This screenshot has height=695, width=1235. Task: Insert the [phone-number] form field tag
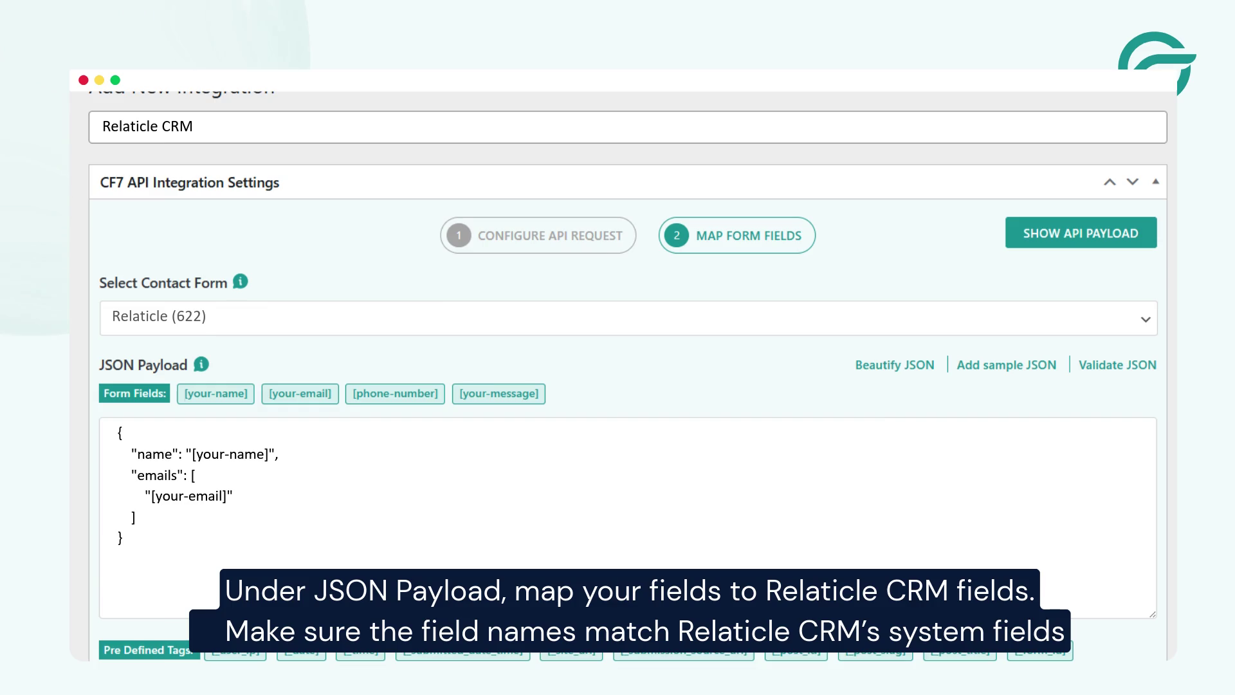click(395, 394)
